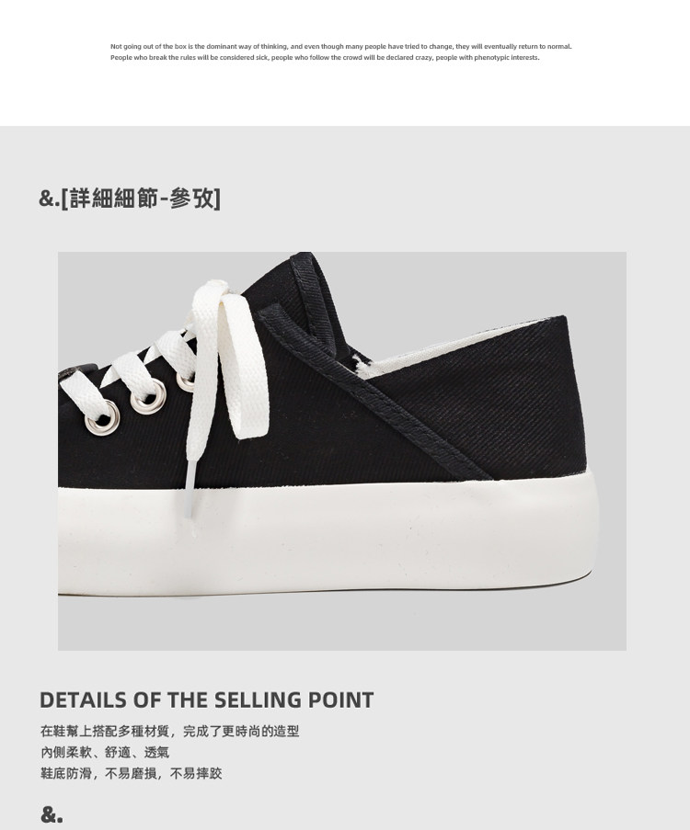
Task: Click the text line 內側柔軟、舒適、透氣
Action: click(x=105, y=752)
